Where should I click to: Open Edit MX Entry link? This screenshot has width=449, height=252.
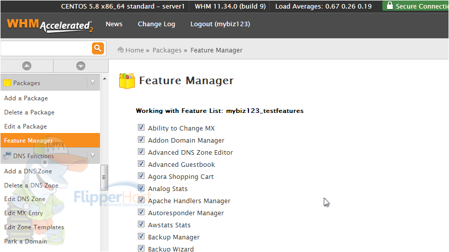click(x=23, y=213)
